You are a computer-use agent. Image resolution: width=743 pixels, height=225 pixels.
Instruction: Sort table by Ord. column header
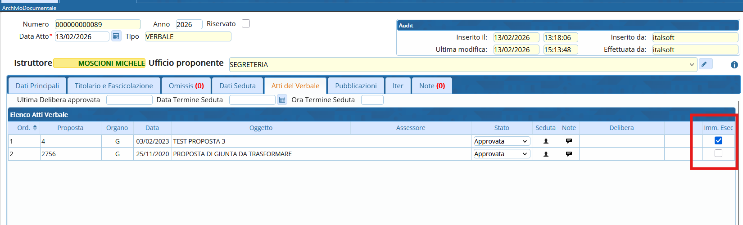click(x=24, y=128)
